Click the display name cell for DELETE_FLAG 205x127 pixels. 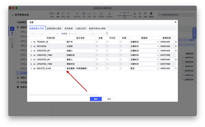tap(80, 68)
